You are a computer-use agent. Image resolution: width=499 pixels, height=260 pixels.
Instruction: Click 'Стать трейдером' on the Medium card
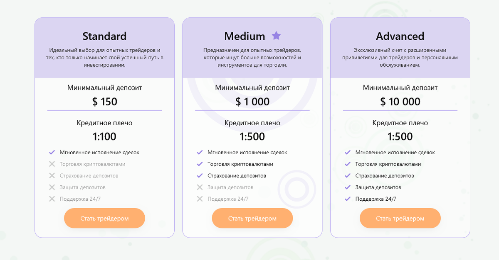pos(252,218)
